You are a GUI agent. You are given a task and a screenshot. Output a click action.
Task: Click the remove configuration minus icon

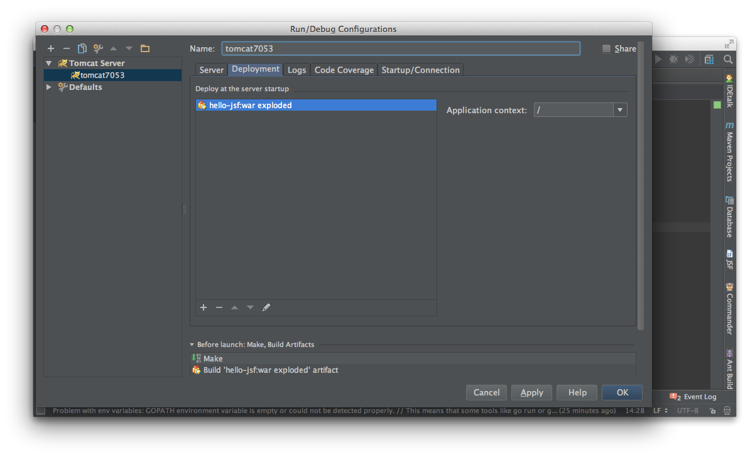[x=66, y=48]
